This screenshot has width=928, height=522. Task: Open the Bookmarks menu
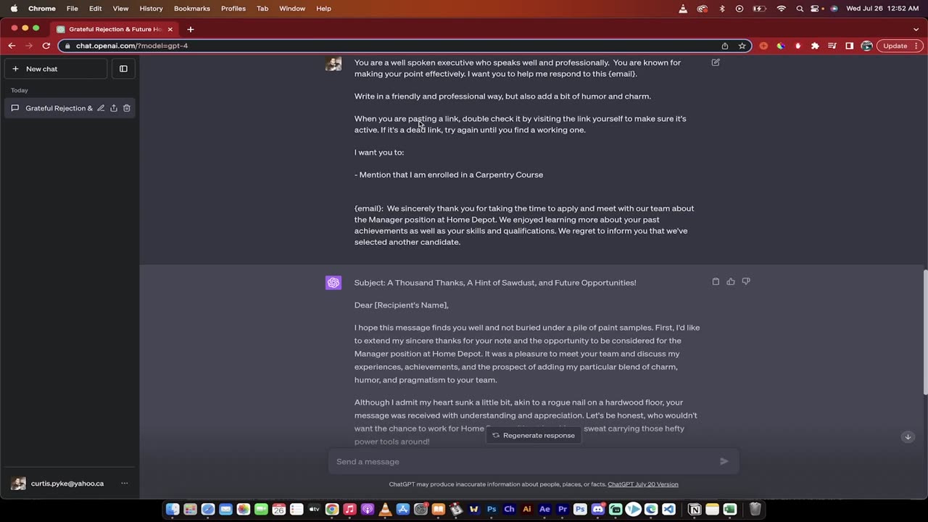pyautogui.click(x=192, y=9)
